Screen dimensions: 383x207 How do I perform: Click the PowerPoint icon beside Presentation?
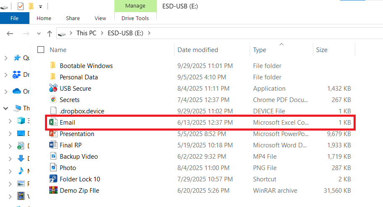pyautogui.click(x=53, y=134)
